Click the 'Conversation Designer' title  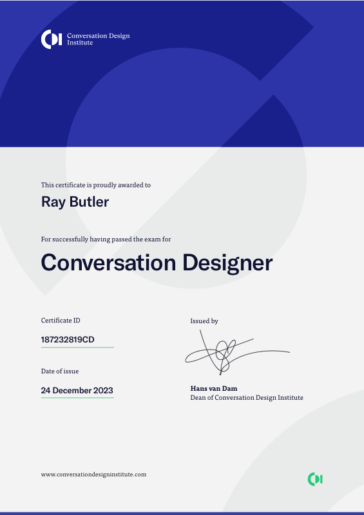point(157,263)
